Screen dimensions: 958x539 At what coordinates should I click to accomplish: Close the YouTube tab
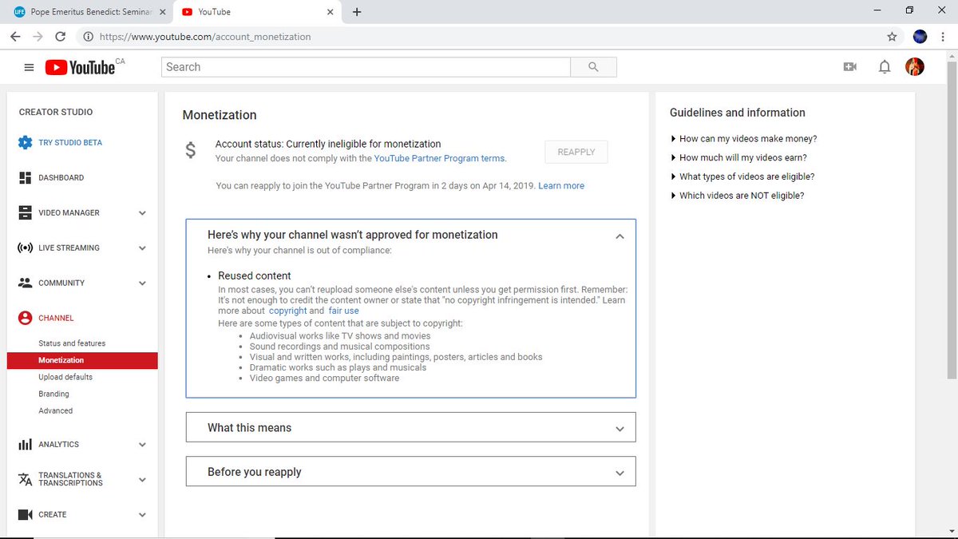click(330, 12)
